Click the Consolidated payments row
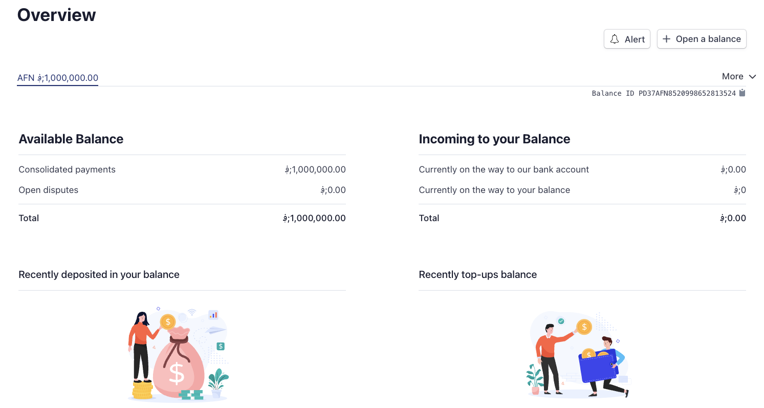This screenshot has width=764, height=408. tap(67, 169)
